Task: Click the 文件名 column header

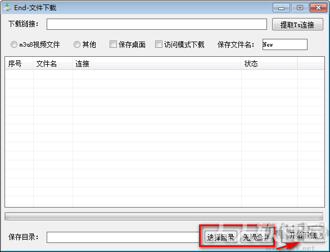Action: pos(53,64)
